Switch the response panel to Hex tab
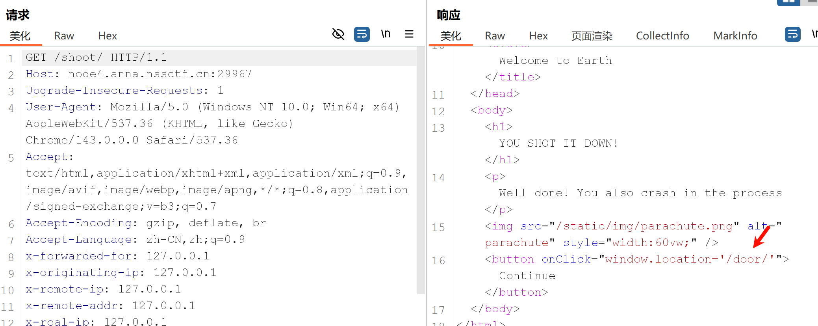Viewport: 818px width, 326px height. (538, 36)
